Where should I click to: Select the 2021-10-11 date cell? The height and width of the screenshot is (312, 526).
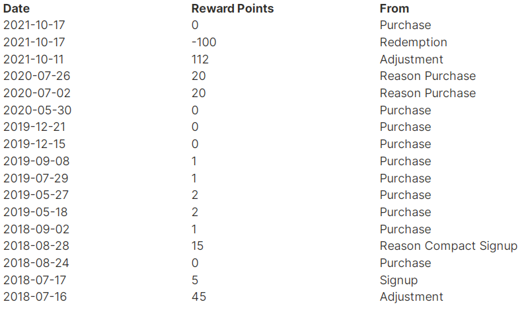click(34, 59)
